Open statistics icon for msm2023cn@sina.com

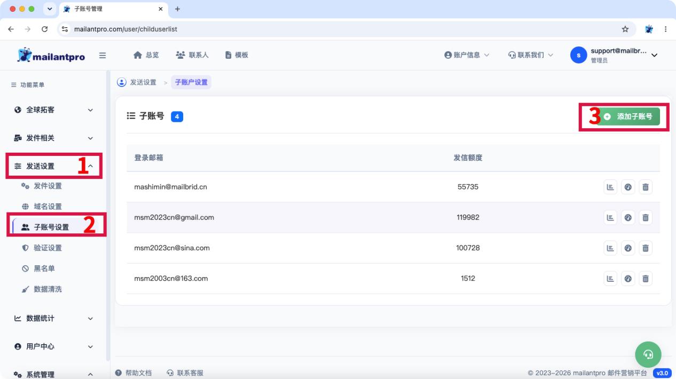(610, 248)
